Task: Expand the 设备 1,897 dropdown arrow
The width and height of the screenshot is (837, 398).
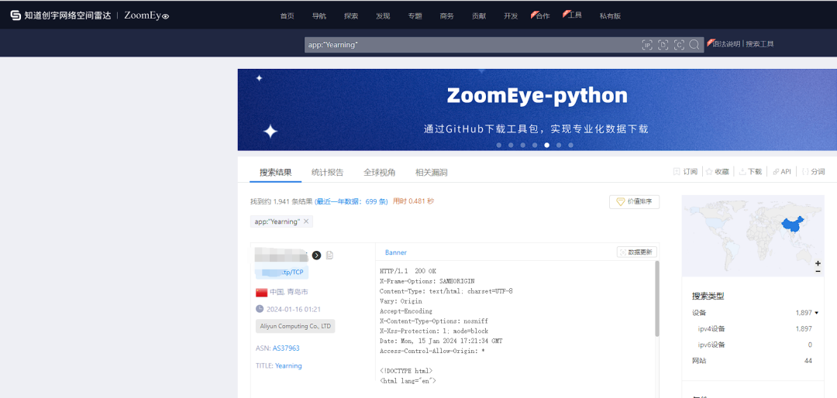Action: coord(816,313)
